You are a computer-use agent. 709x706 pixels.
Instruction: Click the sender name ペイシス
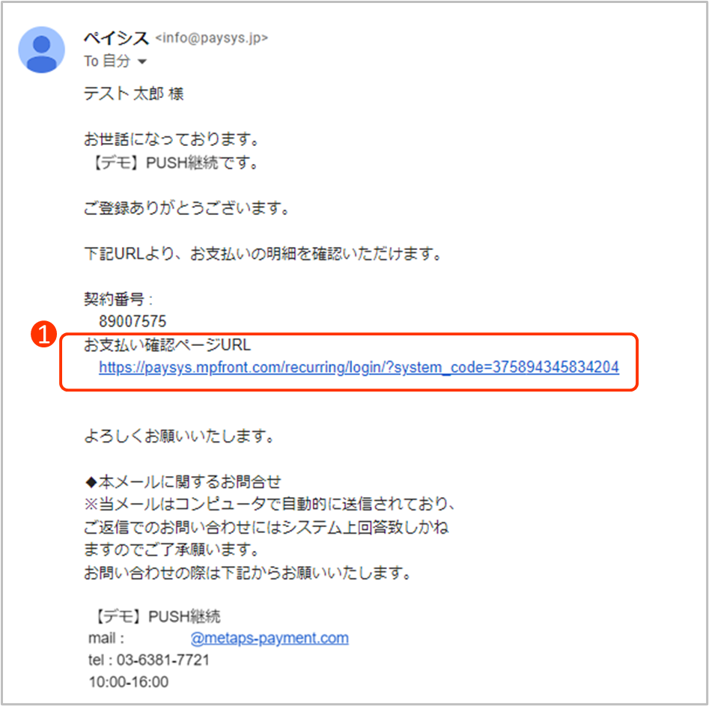click(x=116, y=38)
